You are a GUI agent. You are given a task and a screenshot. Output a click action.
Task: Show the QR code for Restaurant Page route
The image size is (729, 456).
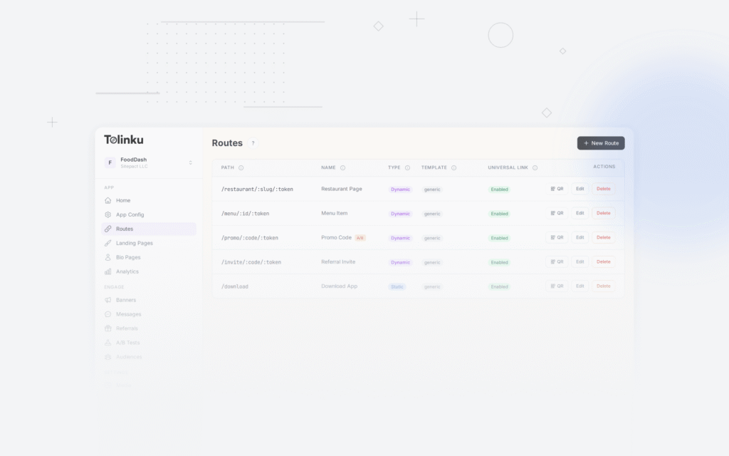(x=557, y=189)
